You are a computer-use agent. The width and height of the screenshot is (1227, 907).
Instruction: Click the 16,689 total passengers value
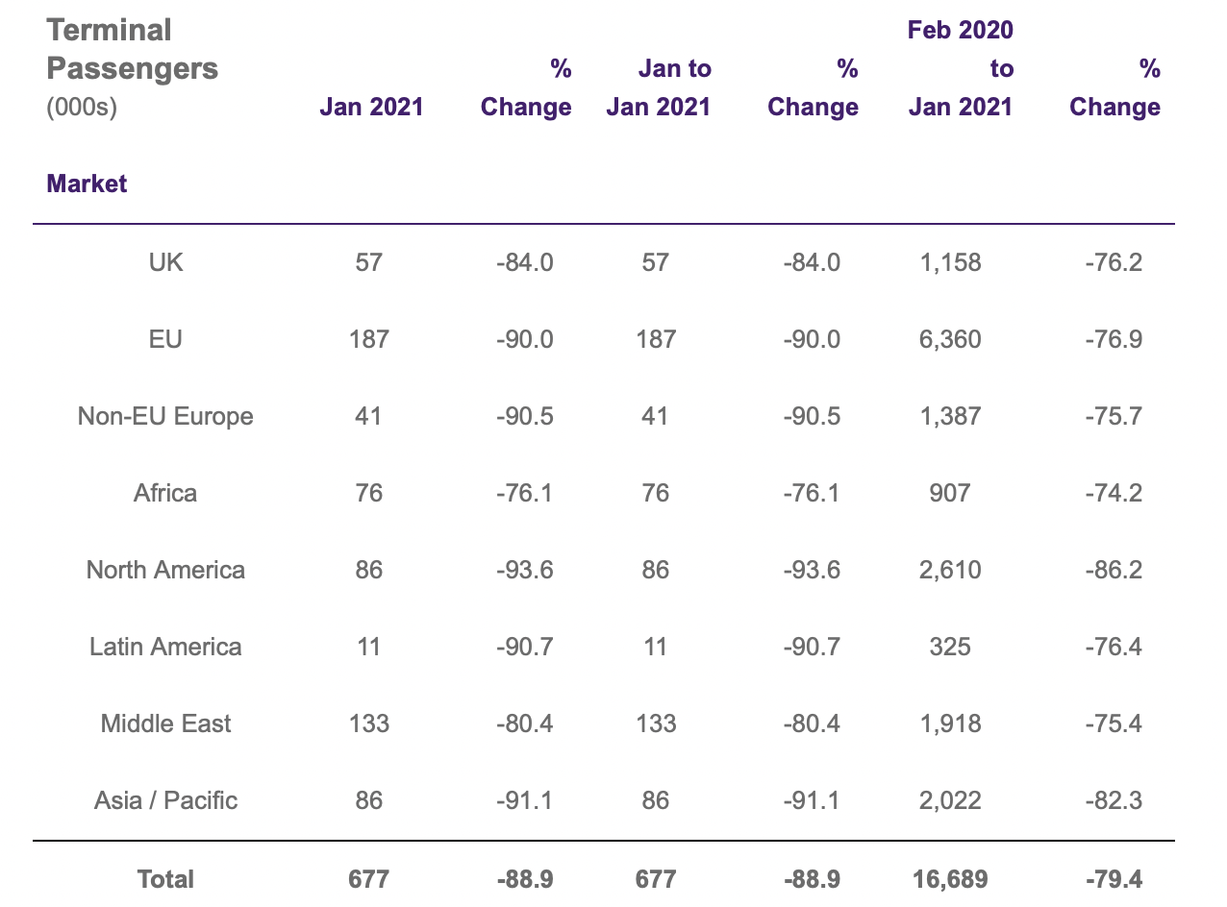[949, 879]
